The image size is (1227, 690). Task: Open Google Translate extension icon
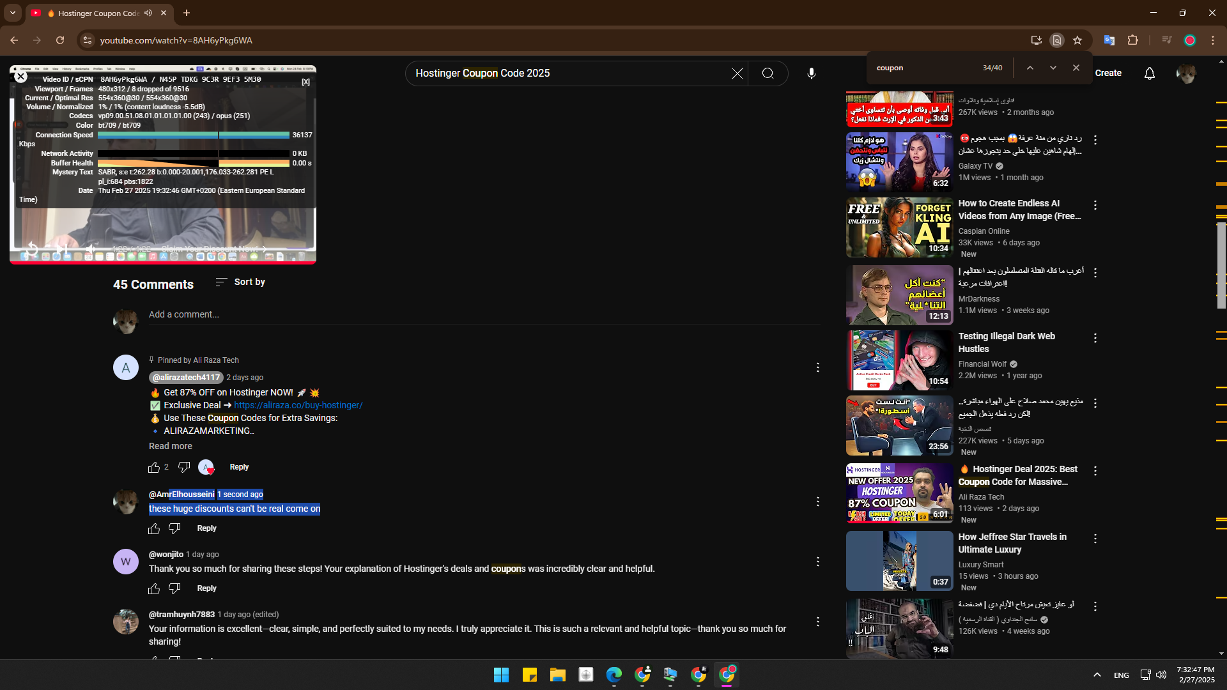(1109, 40)
